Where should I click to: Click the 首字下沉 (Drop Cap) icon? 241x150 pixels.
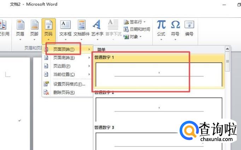tap(113, 25)
